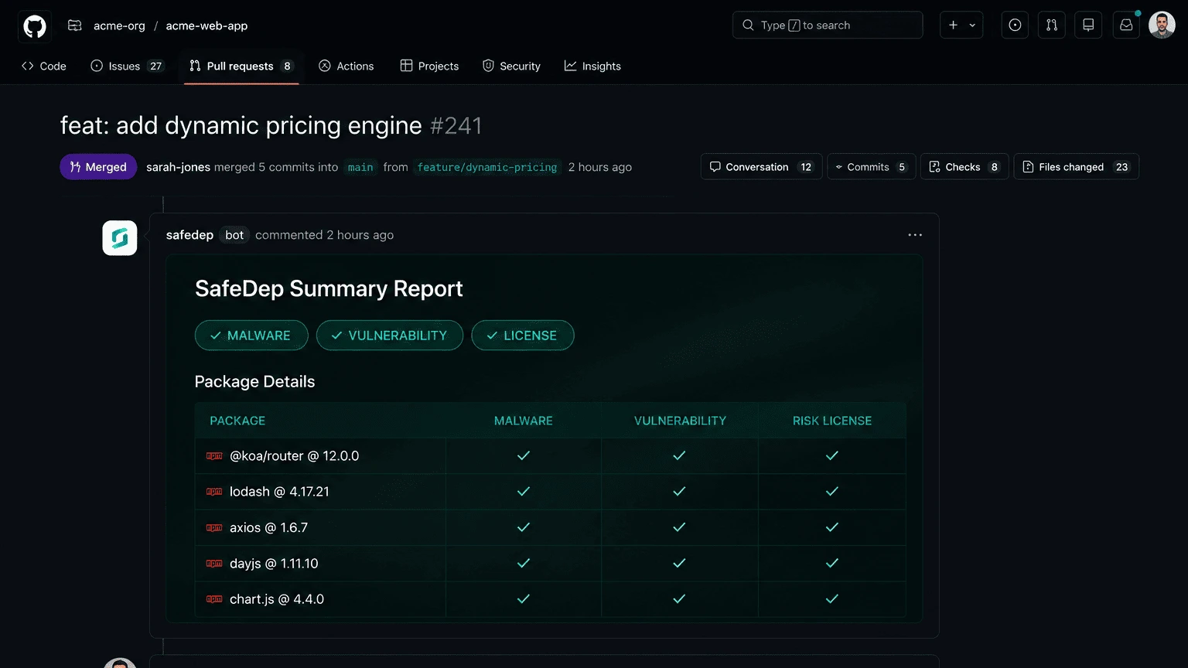Open the Checks tab with 8 checks
The width and height of the screenshot is (1188, 668).
[964, 167]
